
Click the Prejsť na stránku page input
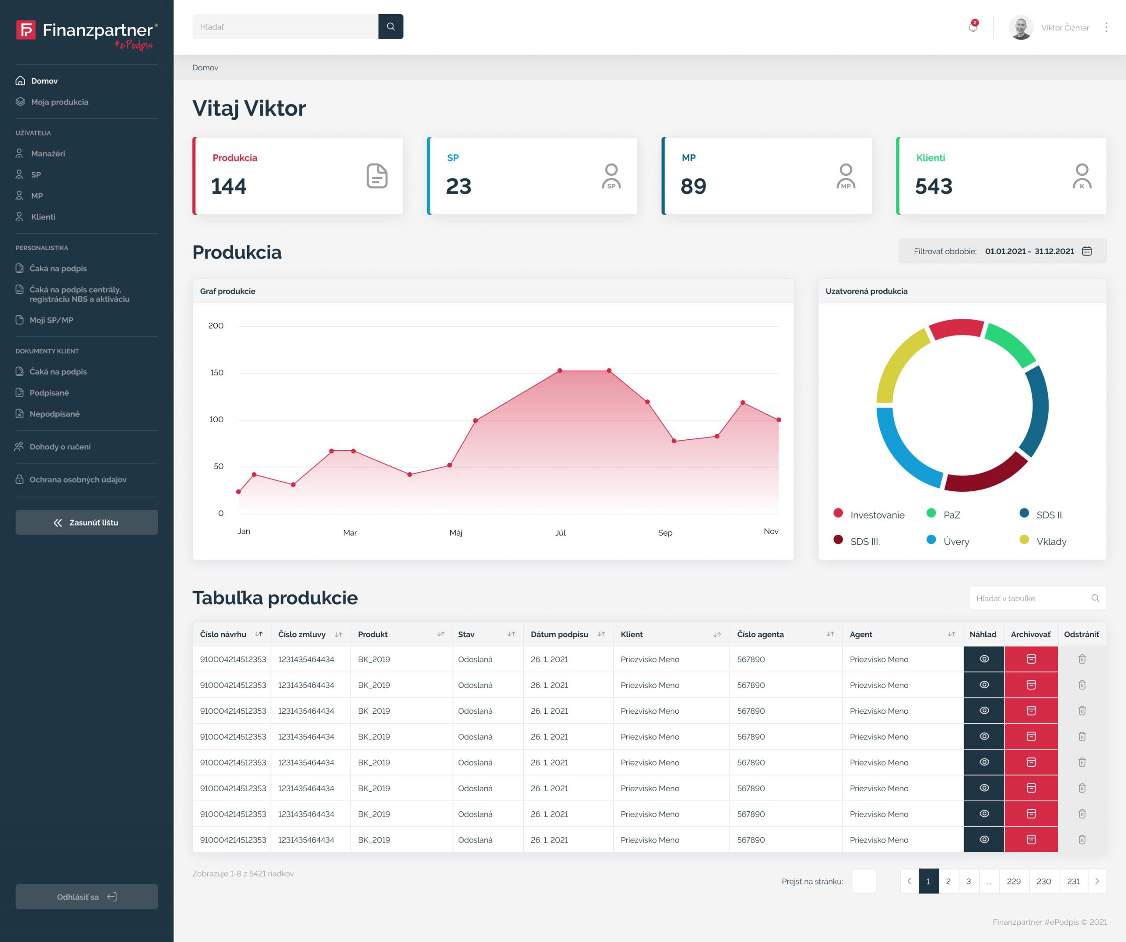click(x=864, y=881)
